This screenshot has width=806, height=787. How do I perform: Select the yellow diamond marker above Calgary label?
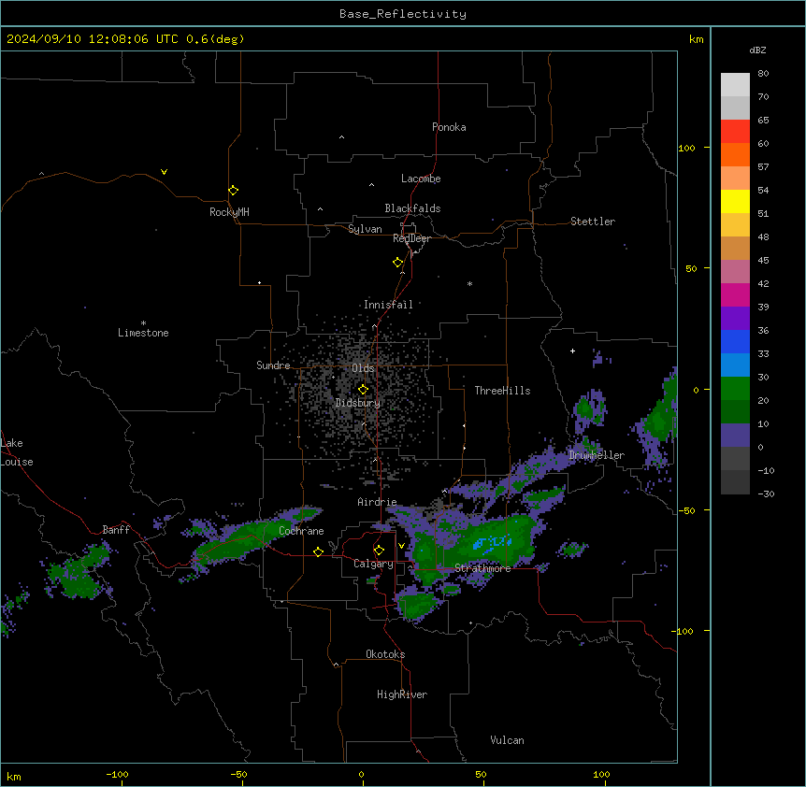coord(379,551)
